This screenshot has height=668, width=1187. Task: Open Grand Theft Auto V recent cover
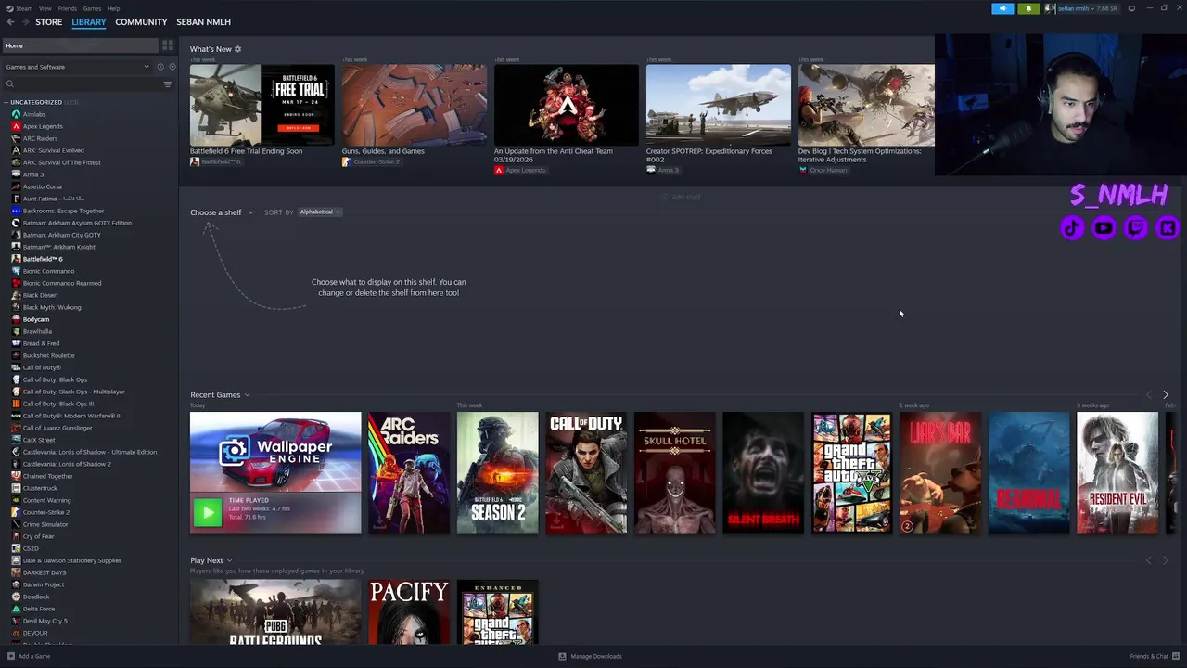tap(851, 473)
